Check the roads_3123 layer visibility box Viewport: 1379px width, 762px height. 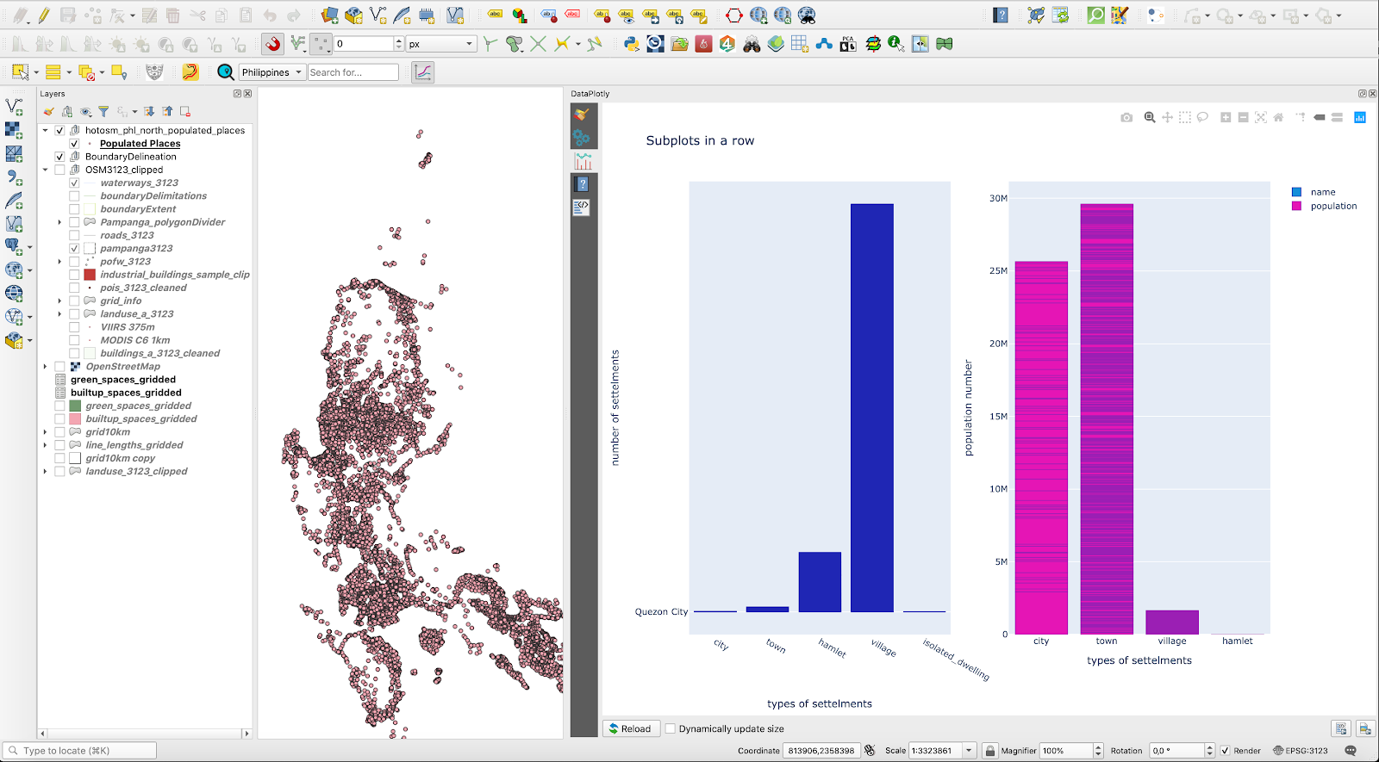point(74,236)
